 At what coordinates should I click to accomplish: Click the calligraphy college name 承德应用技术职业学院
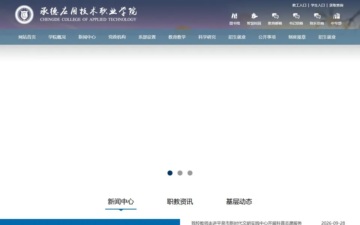[88, 11]
